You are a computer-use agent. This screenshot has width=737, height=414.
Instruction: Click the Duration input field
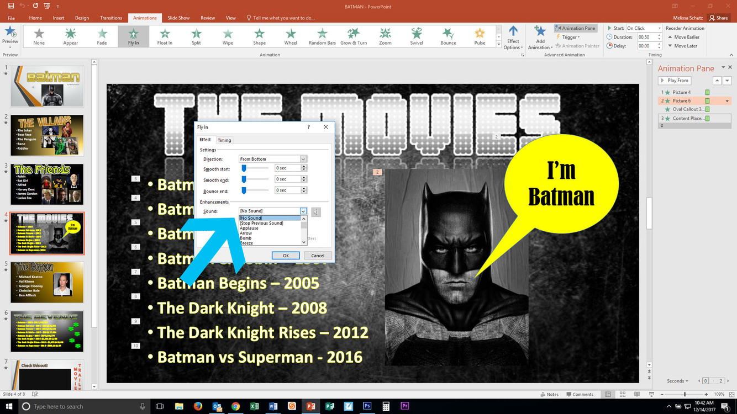pos(646,37)
